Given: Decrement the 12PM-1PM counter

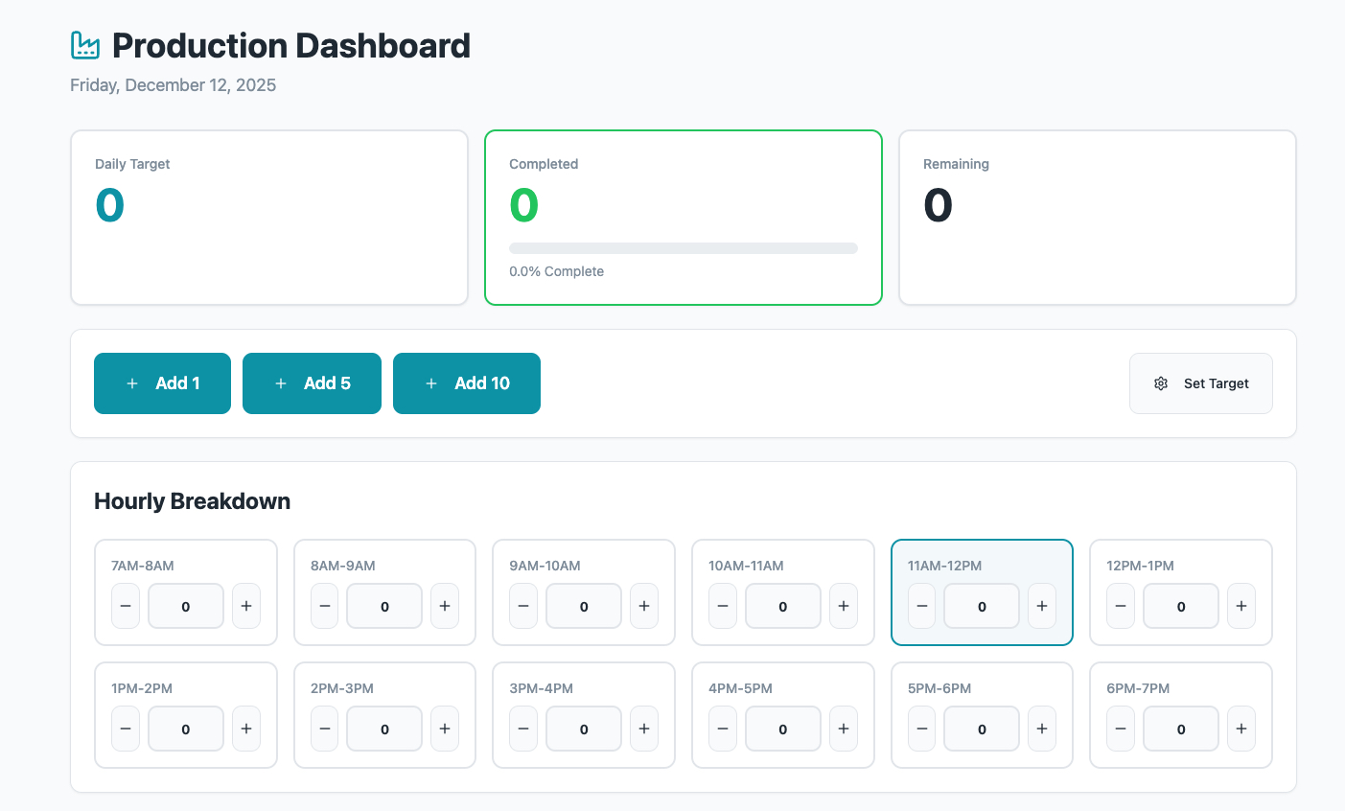Looking at the screenshot, I should pos(1120,606).
